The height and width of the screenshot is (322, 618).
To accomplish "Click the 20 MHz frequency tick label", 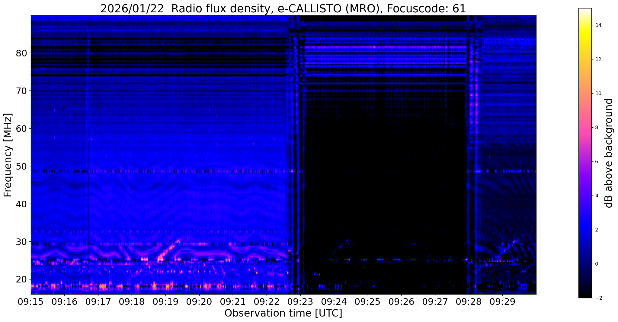I will point(21,279).
